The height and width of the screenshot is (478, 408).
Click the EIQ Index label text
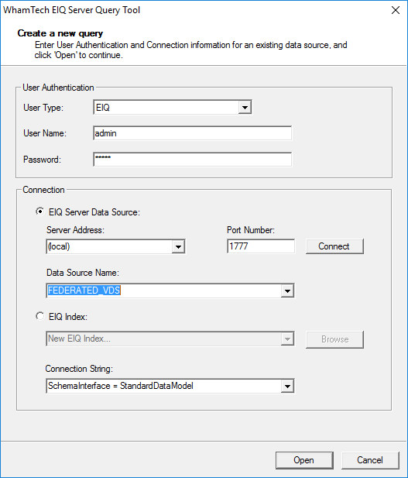[68, 317]
